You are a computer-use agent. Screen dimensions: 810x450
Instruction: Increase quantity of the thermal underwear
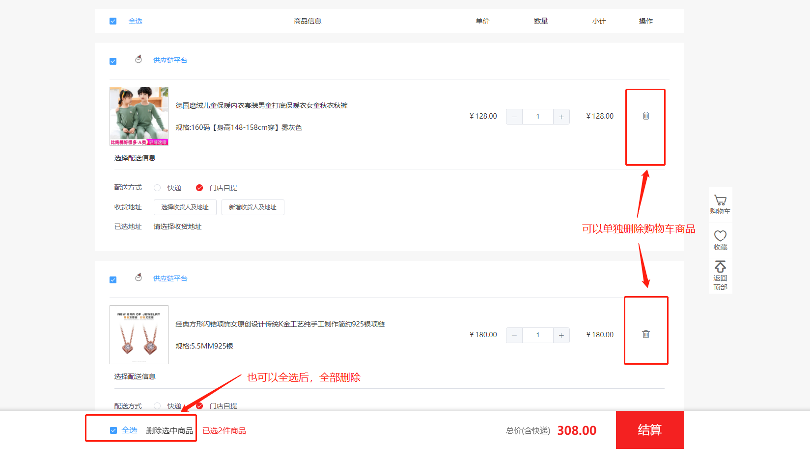(x=561, y=117)
